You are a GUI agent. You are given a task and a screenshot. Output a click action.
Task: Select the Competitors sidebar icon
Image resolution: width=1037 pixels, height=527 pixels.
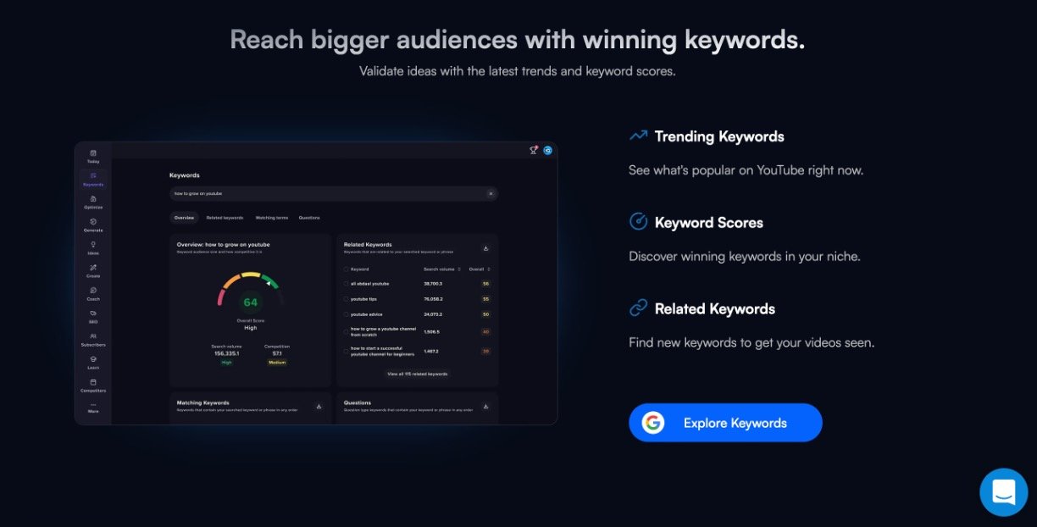coord(92,383)
